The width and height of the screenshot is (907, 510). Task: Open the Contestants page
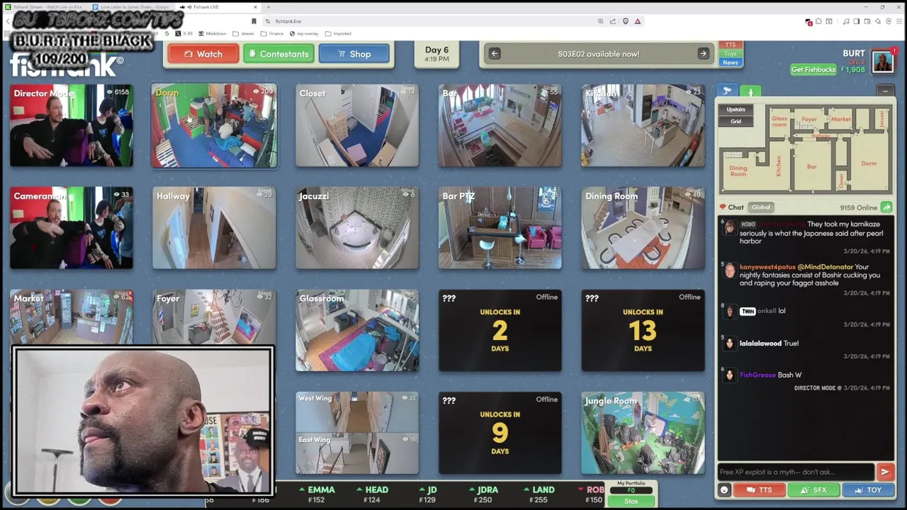[278, 54]
